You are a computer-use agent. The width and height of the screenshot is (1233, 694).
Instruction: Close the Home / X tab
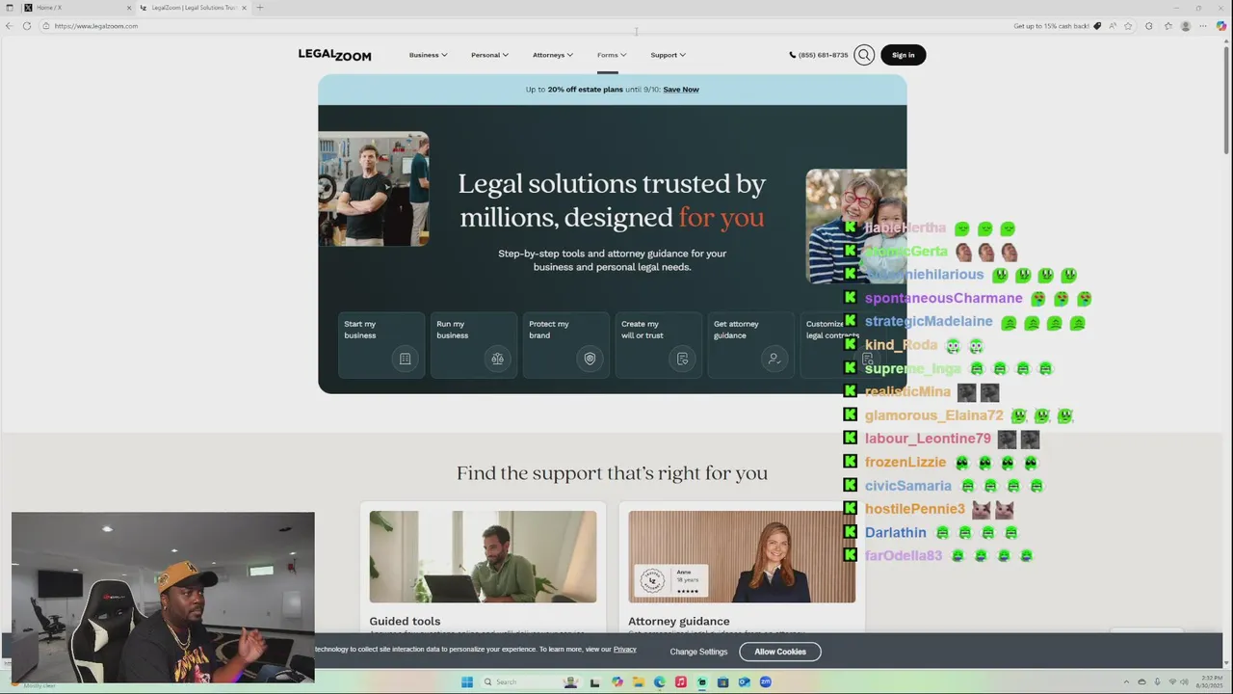(129, 8)
